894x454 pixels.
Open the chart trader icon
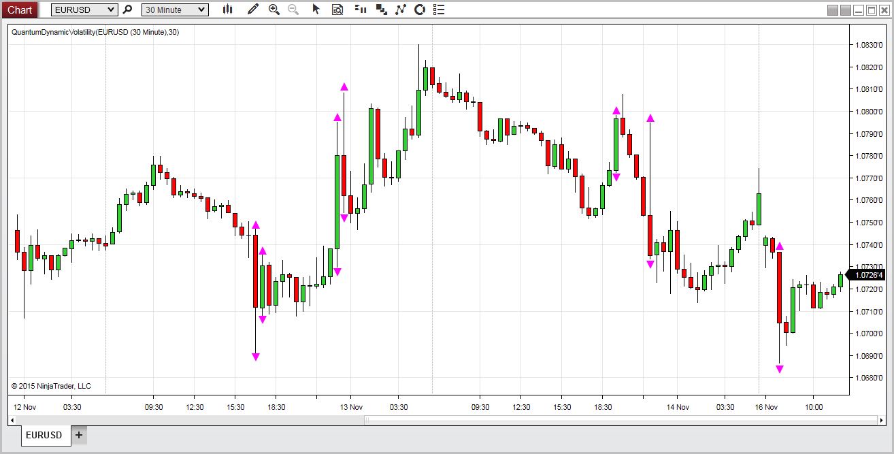pyautogui.click(x=361, y=10)
